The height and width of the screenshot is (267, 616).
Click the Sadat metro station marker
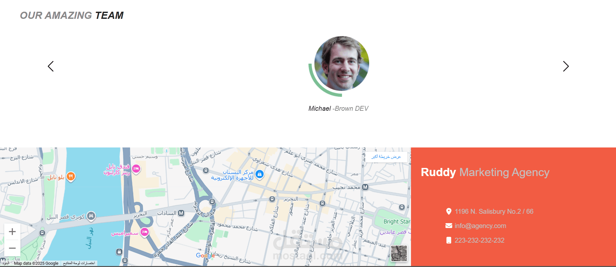[181, 213]
